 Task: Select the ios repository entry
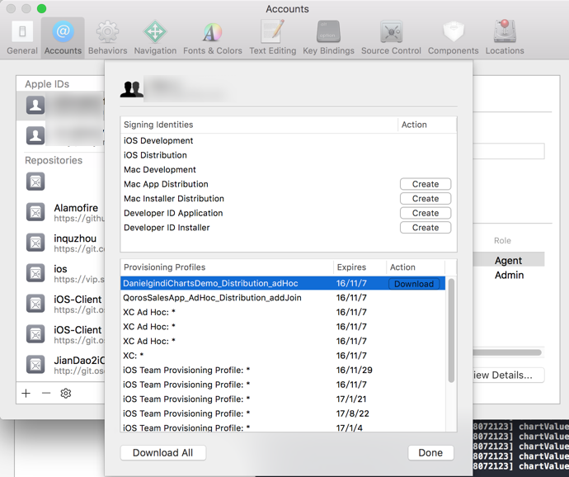pos(60,273)
